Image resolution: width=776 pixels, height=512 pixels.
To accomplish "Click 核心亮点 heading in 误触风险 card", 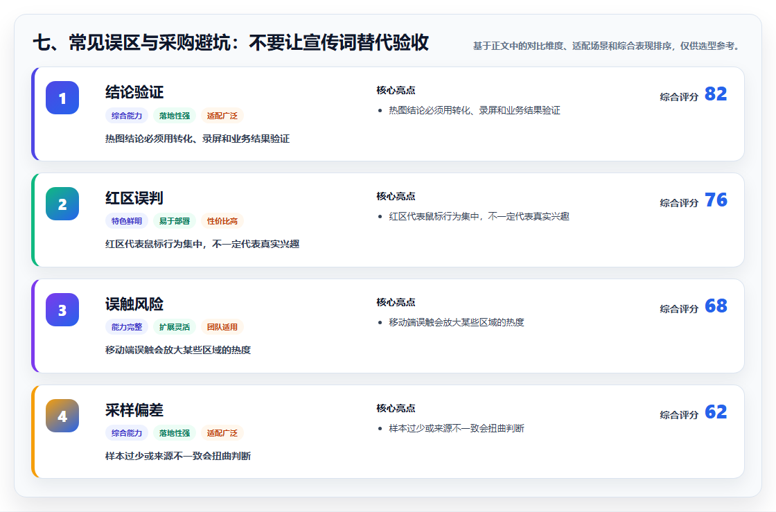I will (396, 302).
